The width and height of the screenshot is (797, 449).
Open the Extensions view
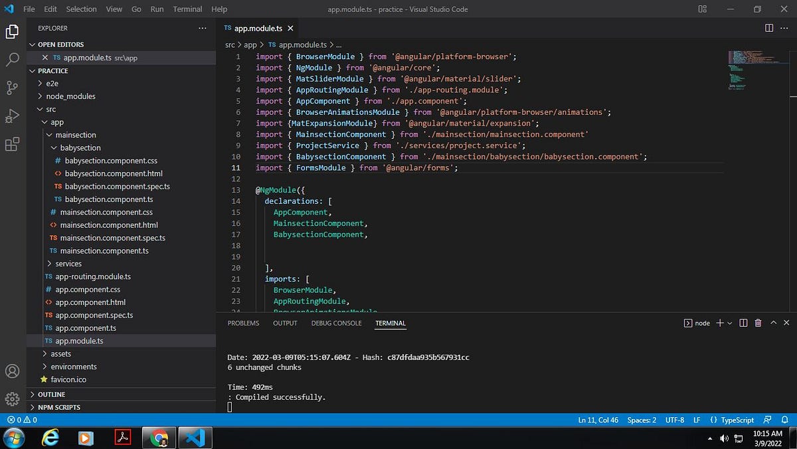[x=12, y=144]
